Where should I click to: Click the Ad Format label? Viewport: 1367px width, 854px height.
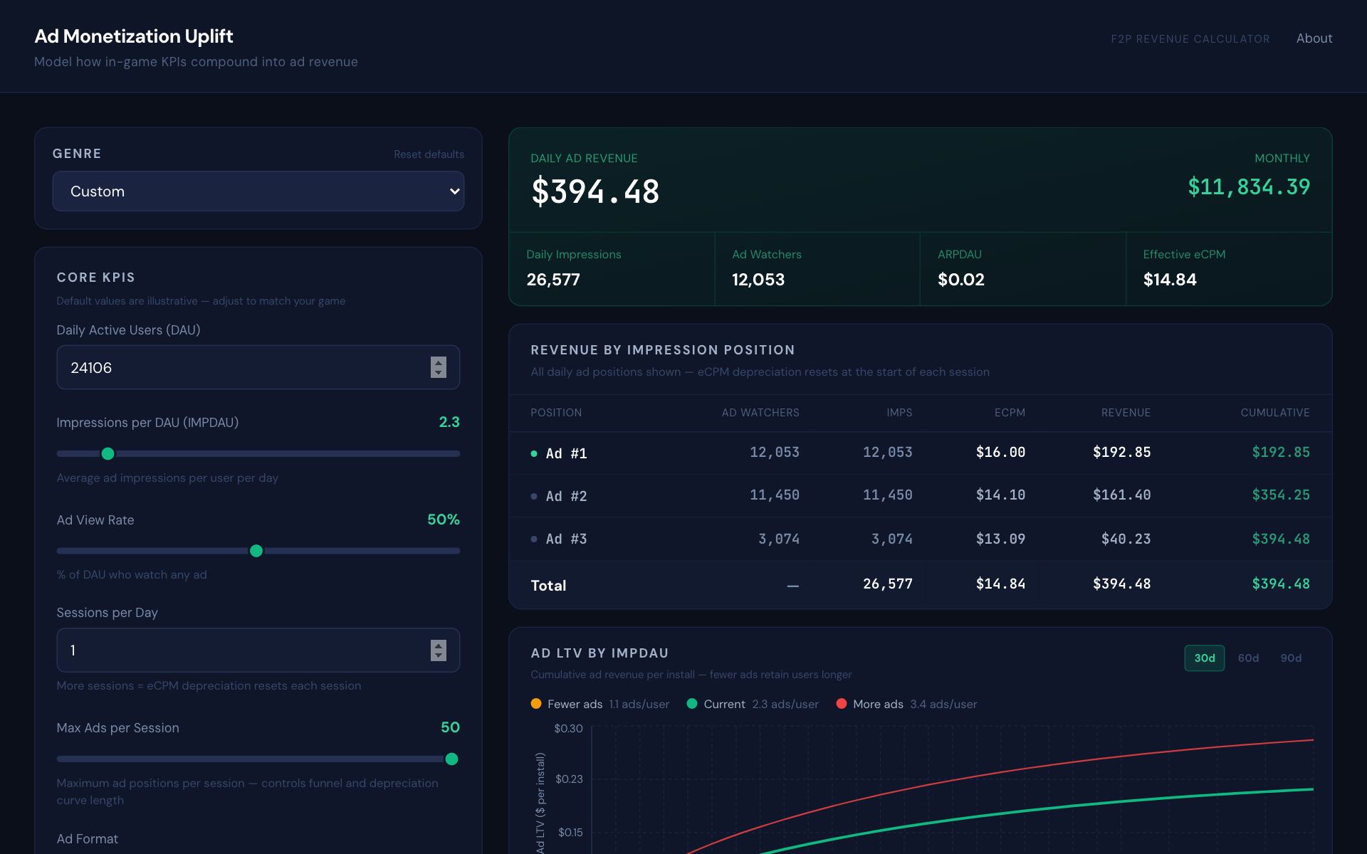pos(88,839)
